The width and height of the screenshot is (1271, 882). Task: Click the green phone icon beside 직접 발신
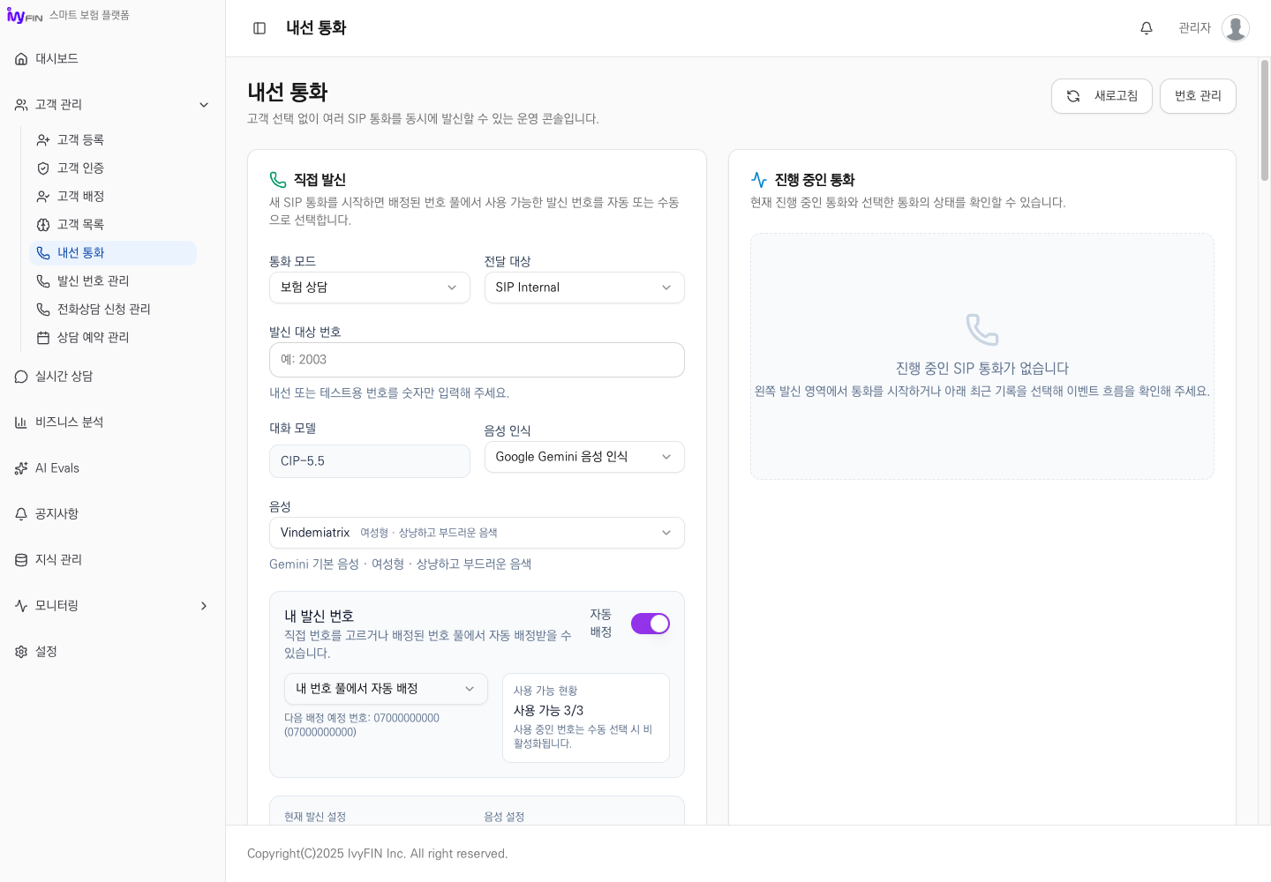tap(278, 180)
